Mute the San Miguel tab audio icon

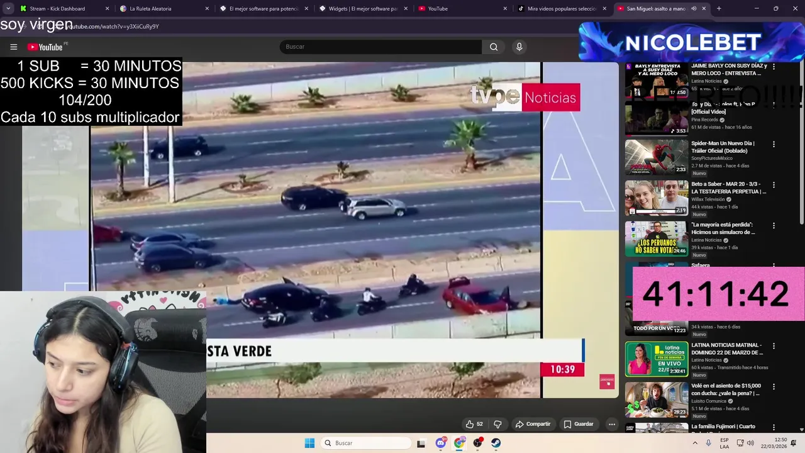(694, 9)
